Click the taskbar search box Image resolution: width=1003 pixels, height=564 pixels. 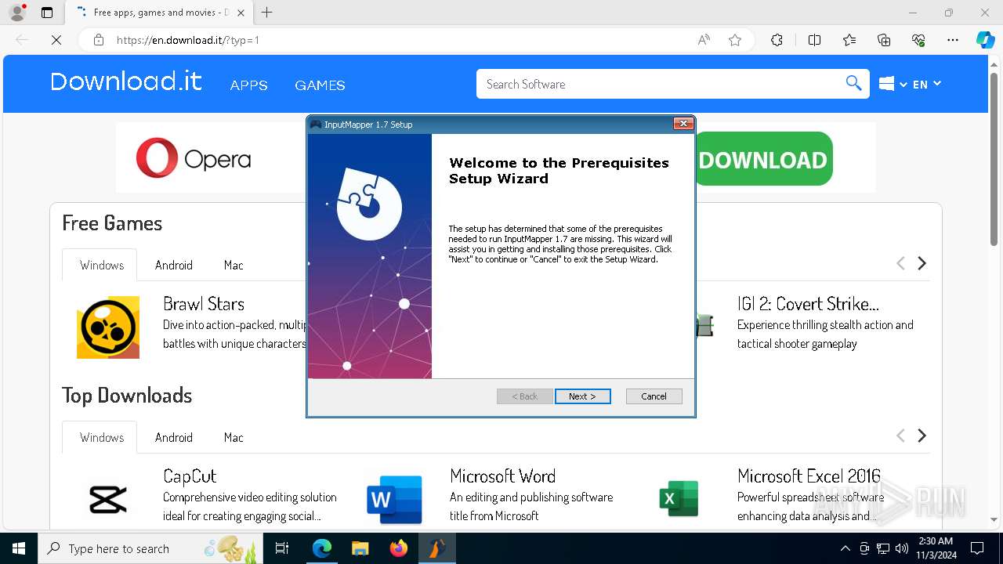[x=150, y=548]
